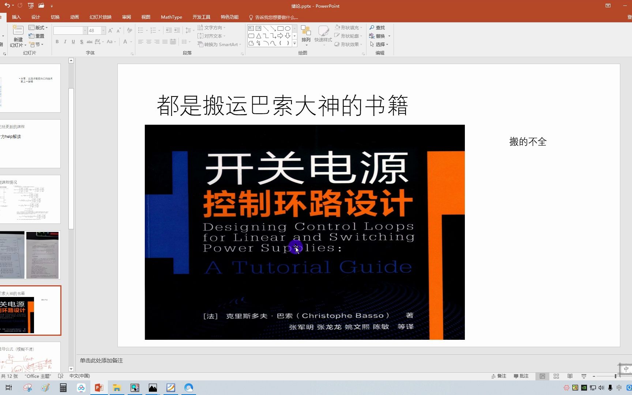Open the Arrange (排列) menu
Image resolution: width=632 pixels, height=395 pixels.
306,35
